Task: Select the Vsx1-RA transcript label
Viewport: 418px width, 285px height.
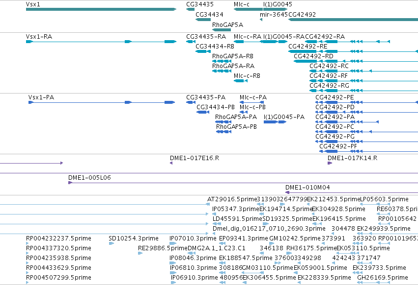Action: coord(39,37)
